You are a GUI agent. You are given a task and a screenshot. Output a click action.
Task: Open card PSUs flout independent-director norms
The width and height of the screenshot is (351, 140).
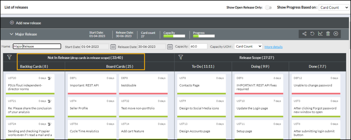[30, 84]
